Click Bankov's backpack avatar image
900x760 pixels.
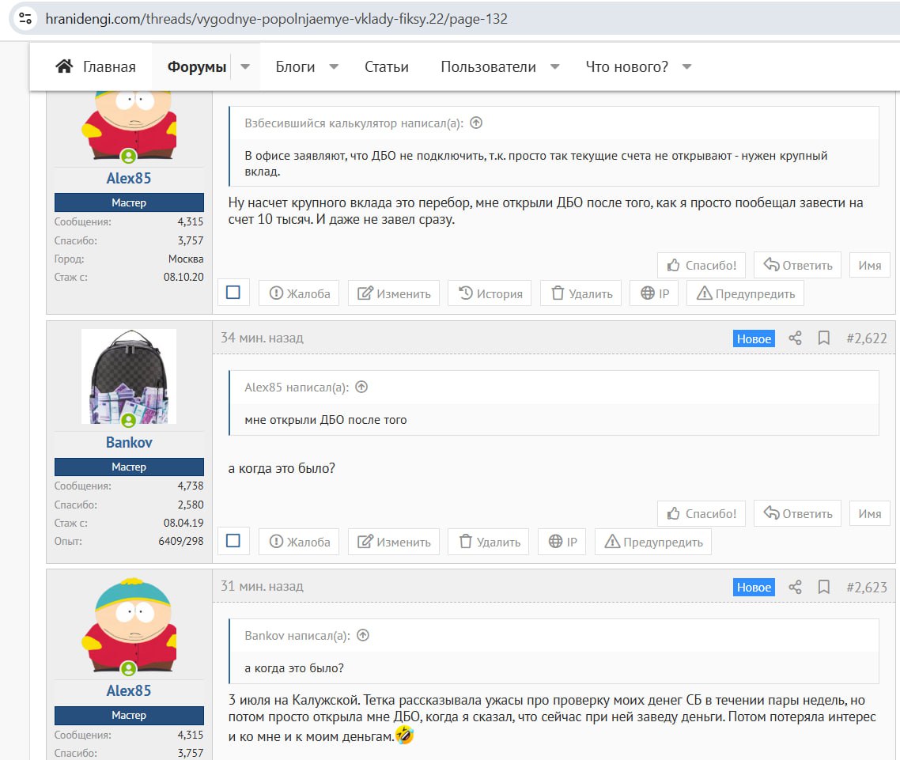click(129, 376)
